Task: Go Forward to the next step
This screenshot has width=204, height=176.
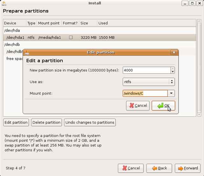Action: point(188,168)
